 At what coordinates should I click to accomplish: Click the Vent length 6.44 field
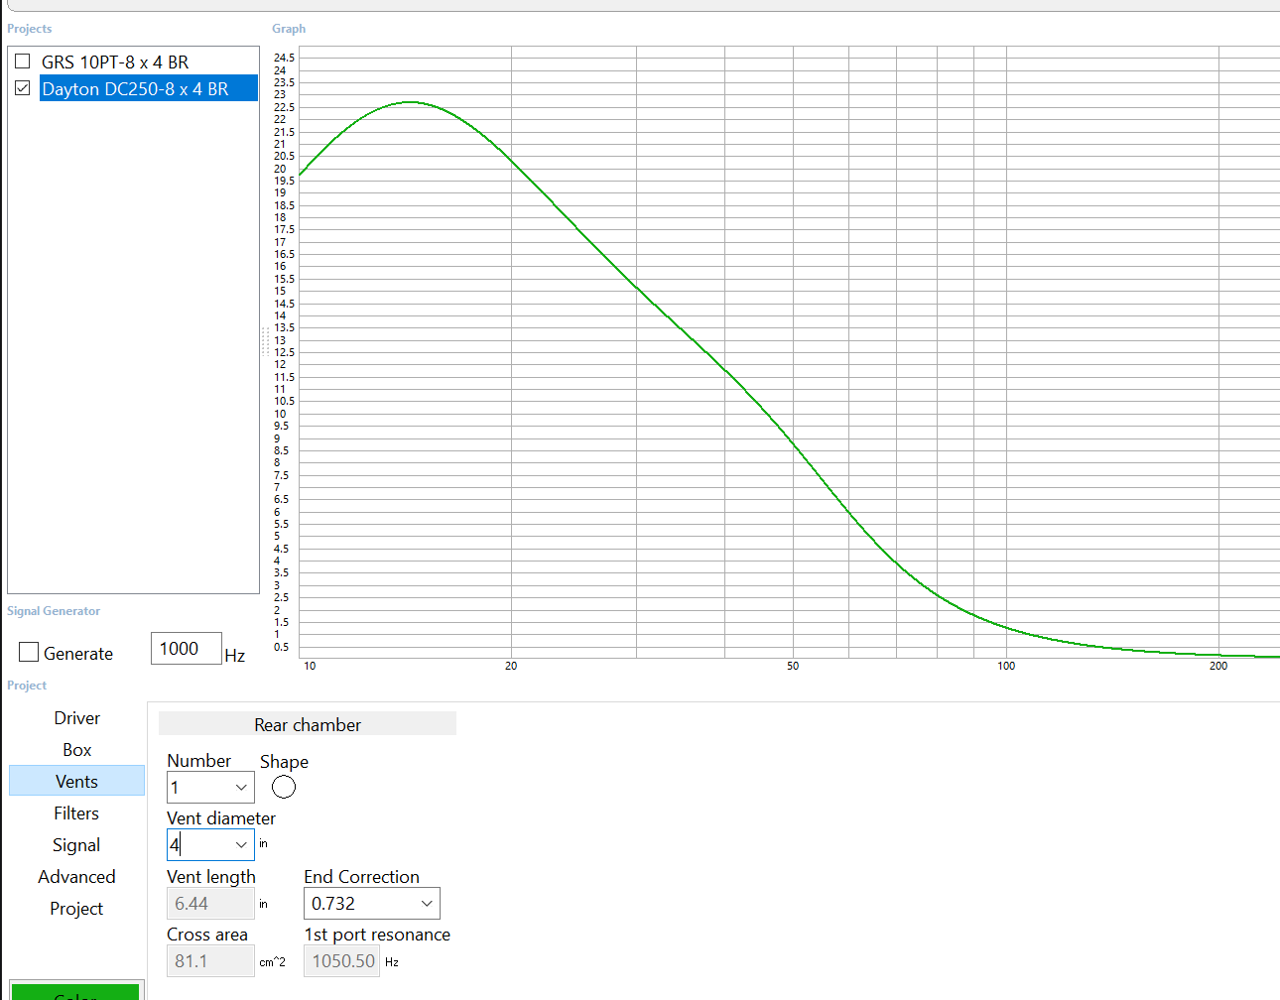click(210, 904)
